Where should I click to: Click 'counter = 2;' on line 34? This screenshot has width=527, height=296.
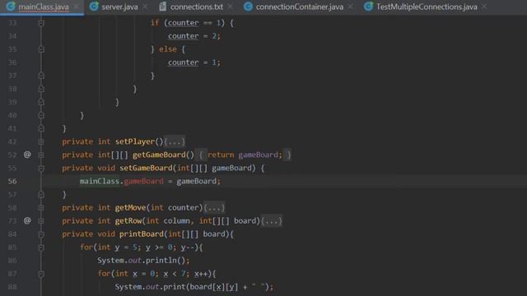tap(194, 36)
